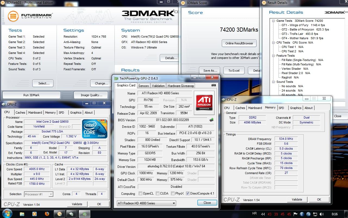Open Mainboard tab in CPU-Z processor window
This screenshot has height=218, width=348.
click(35, 113)
